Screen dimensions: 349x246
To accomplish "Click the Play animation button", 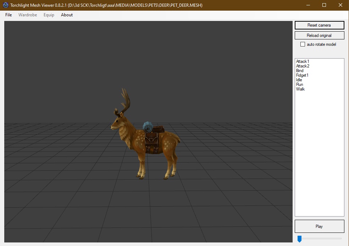I will tap(320, 226).
